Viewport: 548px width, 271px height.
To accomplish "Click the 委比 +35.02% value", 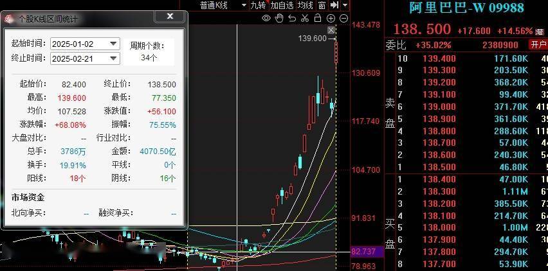I will pos(433,45).
